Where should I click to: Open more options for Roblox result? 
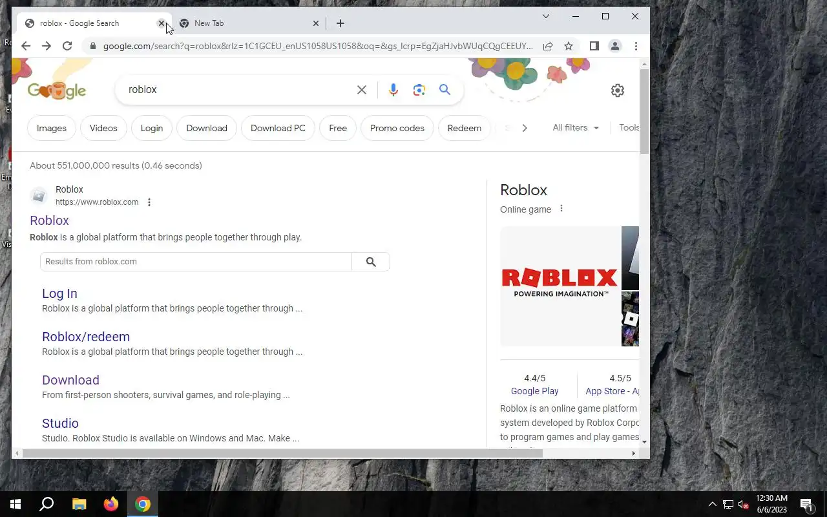(149, 202)
